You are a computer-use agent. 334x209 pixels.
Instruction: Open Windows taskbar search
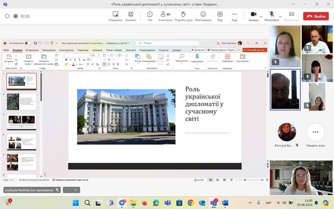click(x=87, y=203)
